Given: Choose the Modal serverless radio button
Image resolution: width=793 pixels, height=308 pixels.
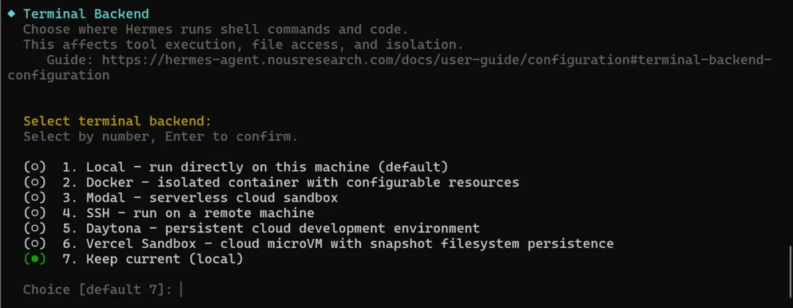Looking at the screenshot, I should pyautogui.click(x=35, y=197).
